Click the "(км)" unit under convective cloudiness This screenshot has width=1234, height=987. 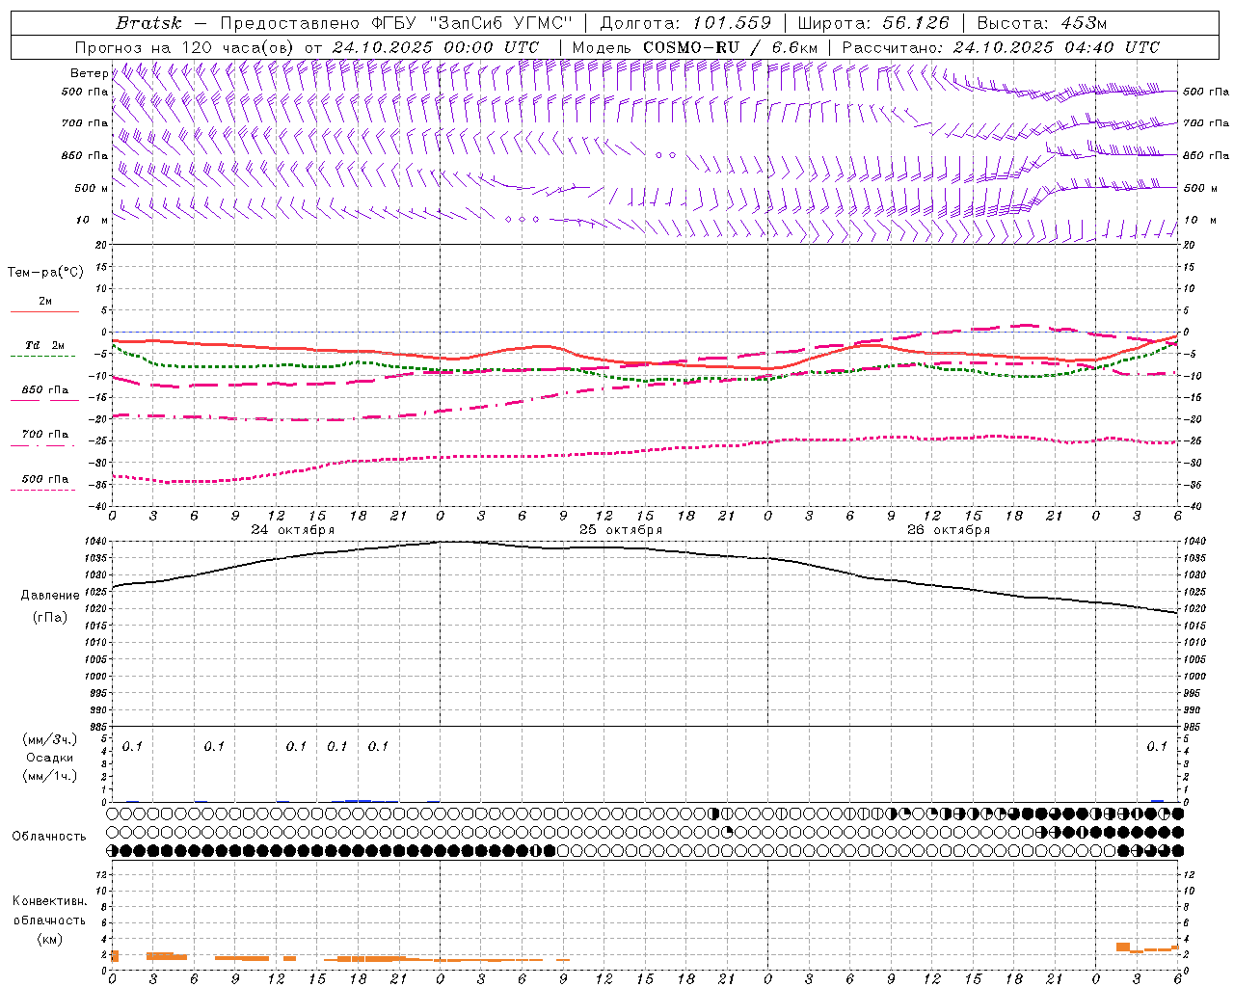pyautogui.click(x=49, y=939)
